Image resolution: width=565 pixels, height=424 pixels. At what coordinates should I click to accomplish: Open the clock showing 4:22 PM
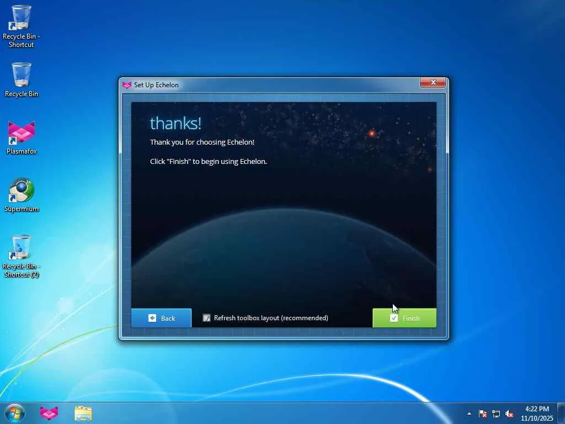[x=537, y=414]
